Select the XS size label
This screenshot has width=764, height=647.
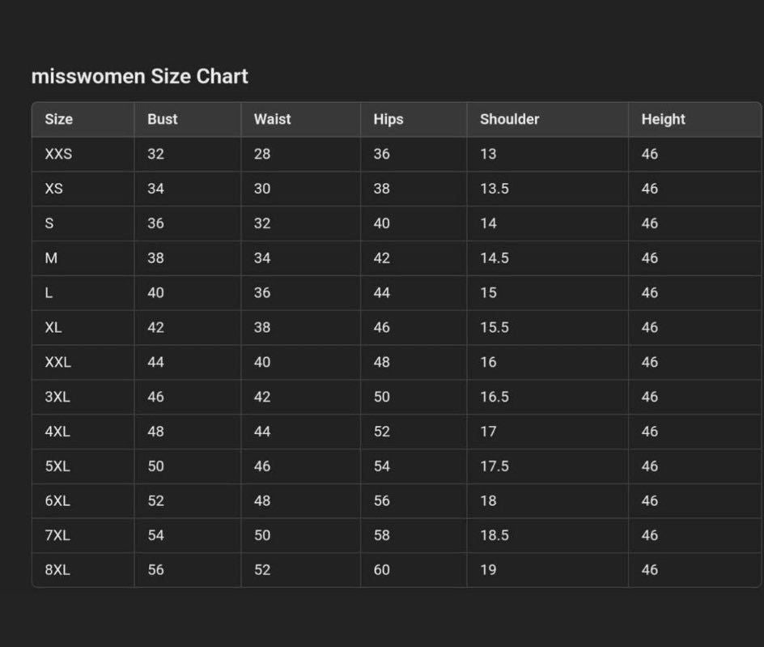53,189
